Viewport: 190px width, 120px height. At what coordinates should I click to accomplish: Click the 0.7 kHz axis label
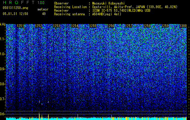[2, 99]
